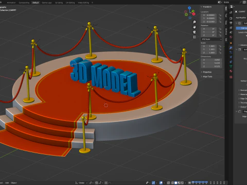The width and height of the screenshot is (247, 185).
Task: Edit the Location X field
Action: (x=209, y=15)
